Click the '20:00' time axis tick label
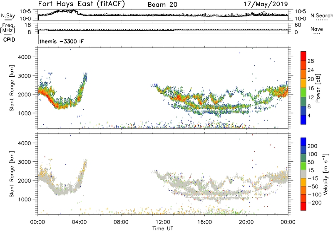This screenshot has height=231, width=333. [246, 222]
